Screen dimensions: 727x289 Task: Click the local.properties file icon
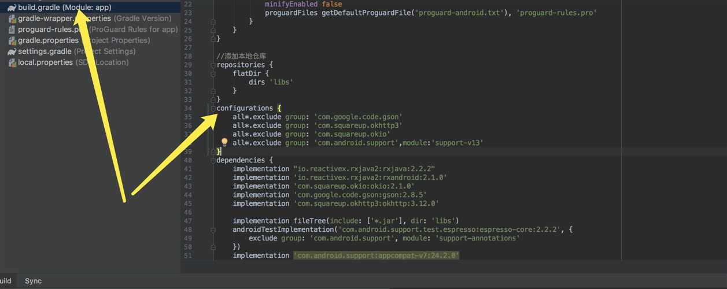[x=12, y=62]
